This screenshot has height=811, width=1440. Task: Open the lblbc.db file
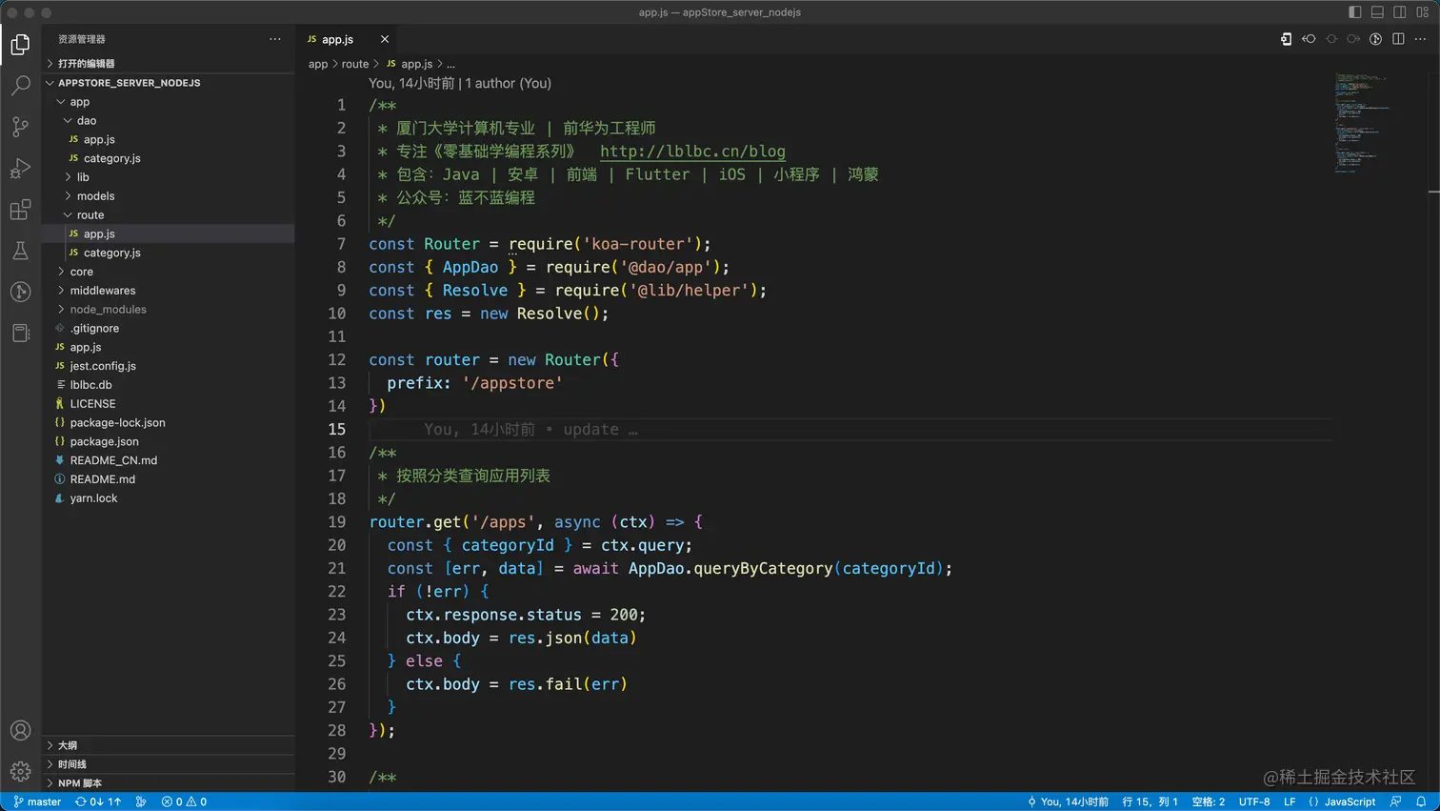(x=169, y=385)
